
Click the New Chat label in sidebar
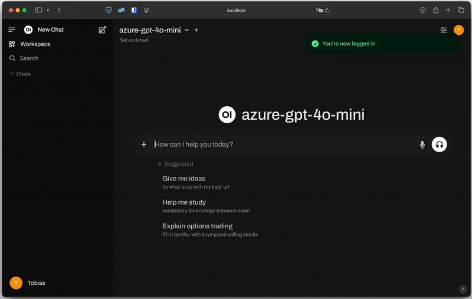(51, 29)
